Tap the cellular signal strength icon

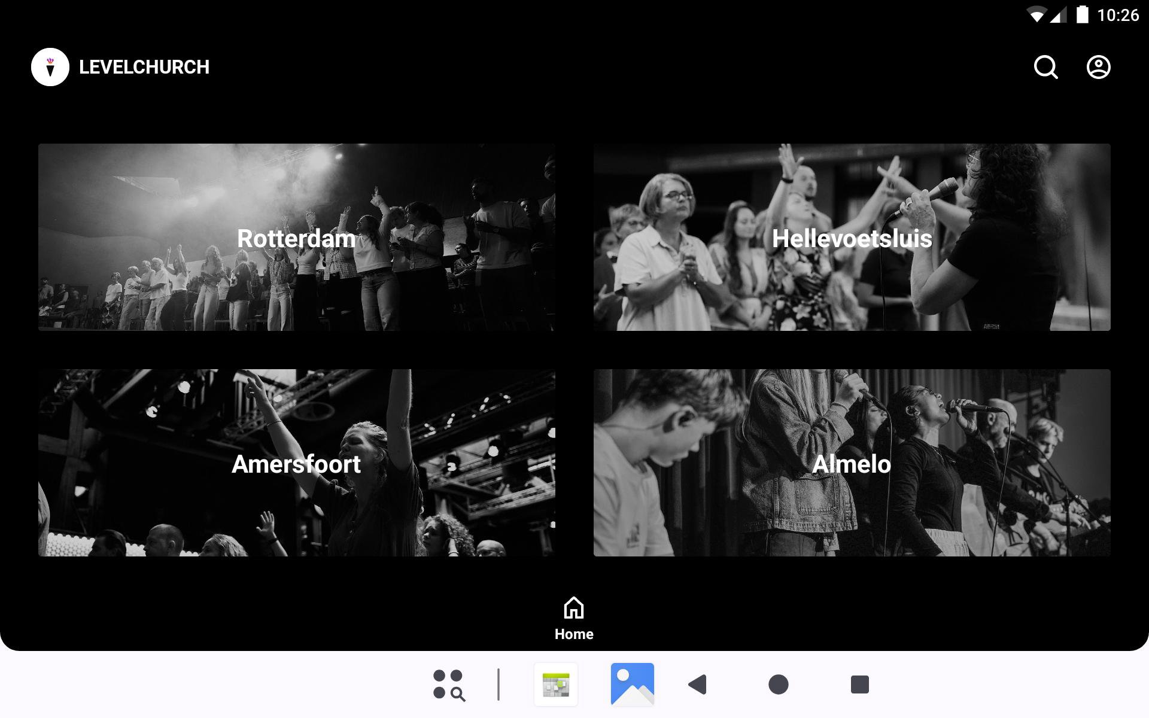1058,15
